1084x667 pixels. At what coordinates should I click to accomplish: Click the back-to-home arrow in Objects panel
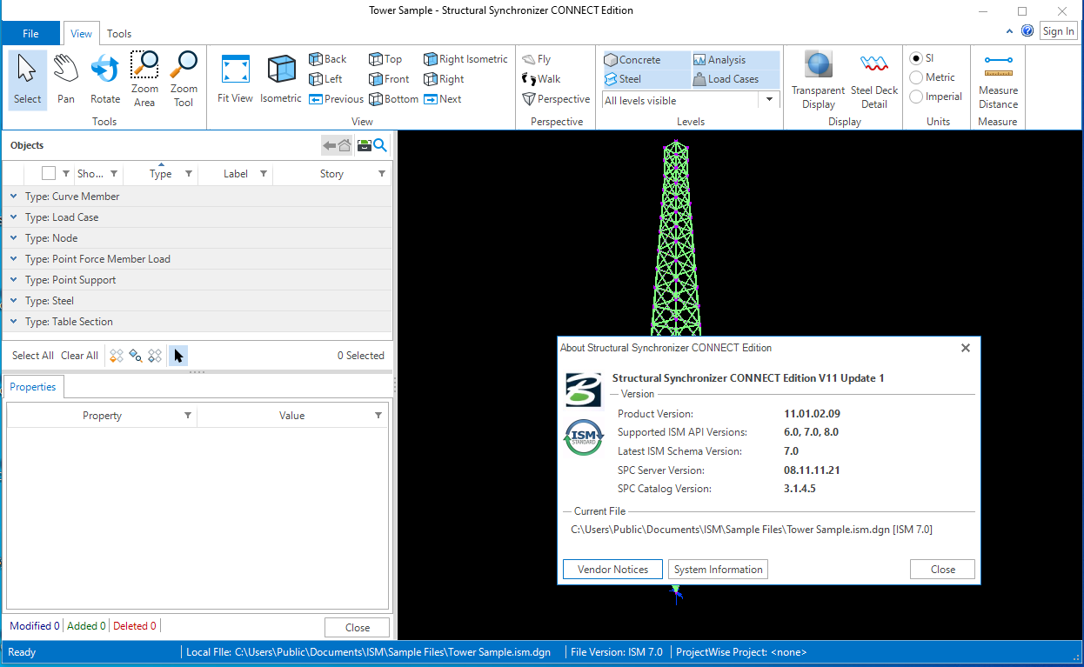tap(337, 145)
